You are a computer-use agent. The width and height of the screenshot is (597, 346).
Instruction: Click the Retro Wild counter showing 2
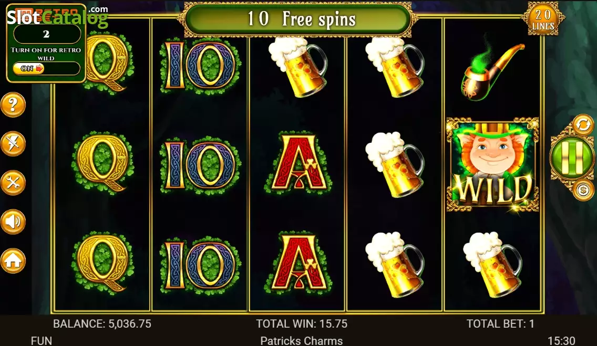coord(46,34)
